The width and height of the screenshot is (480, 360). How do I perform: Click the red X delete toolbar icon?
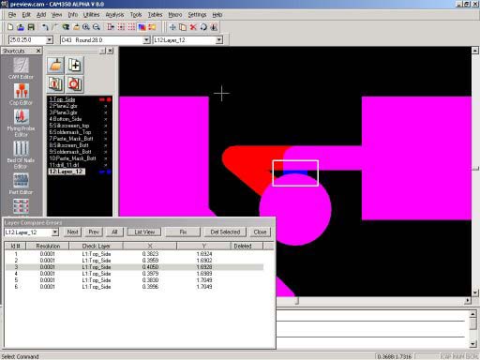(x=193, y=27)
